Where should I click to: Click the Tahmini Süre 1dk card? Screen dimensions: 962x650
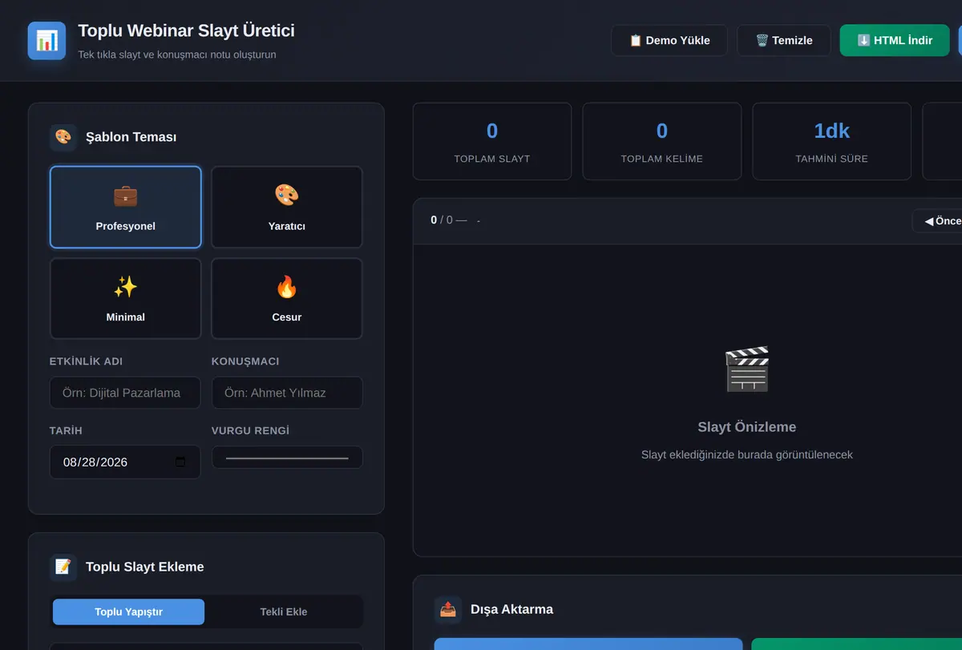pyautogui.click(x=832, y=141)
